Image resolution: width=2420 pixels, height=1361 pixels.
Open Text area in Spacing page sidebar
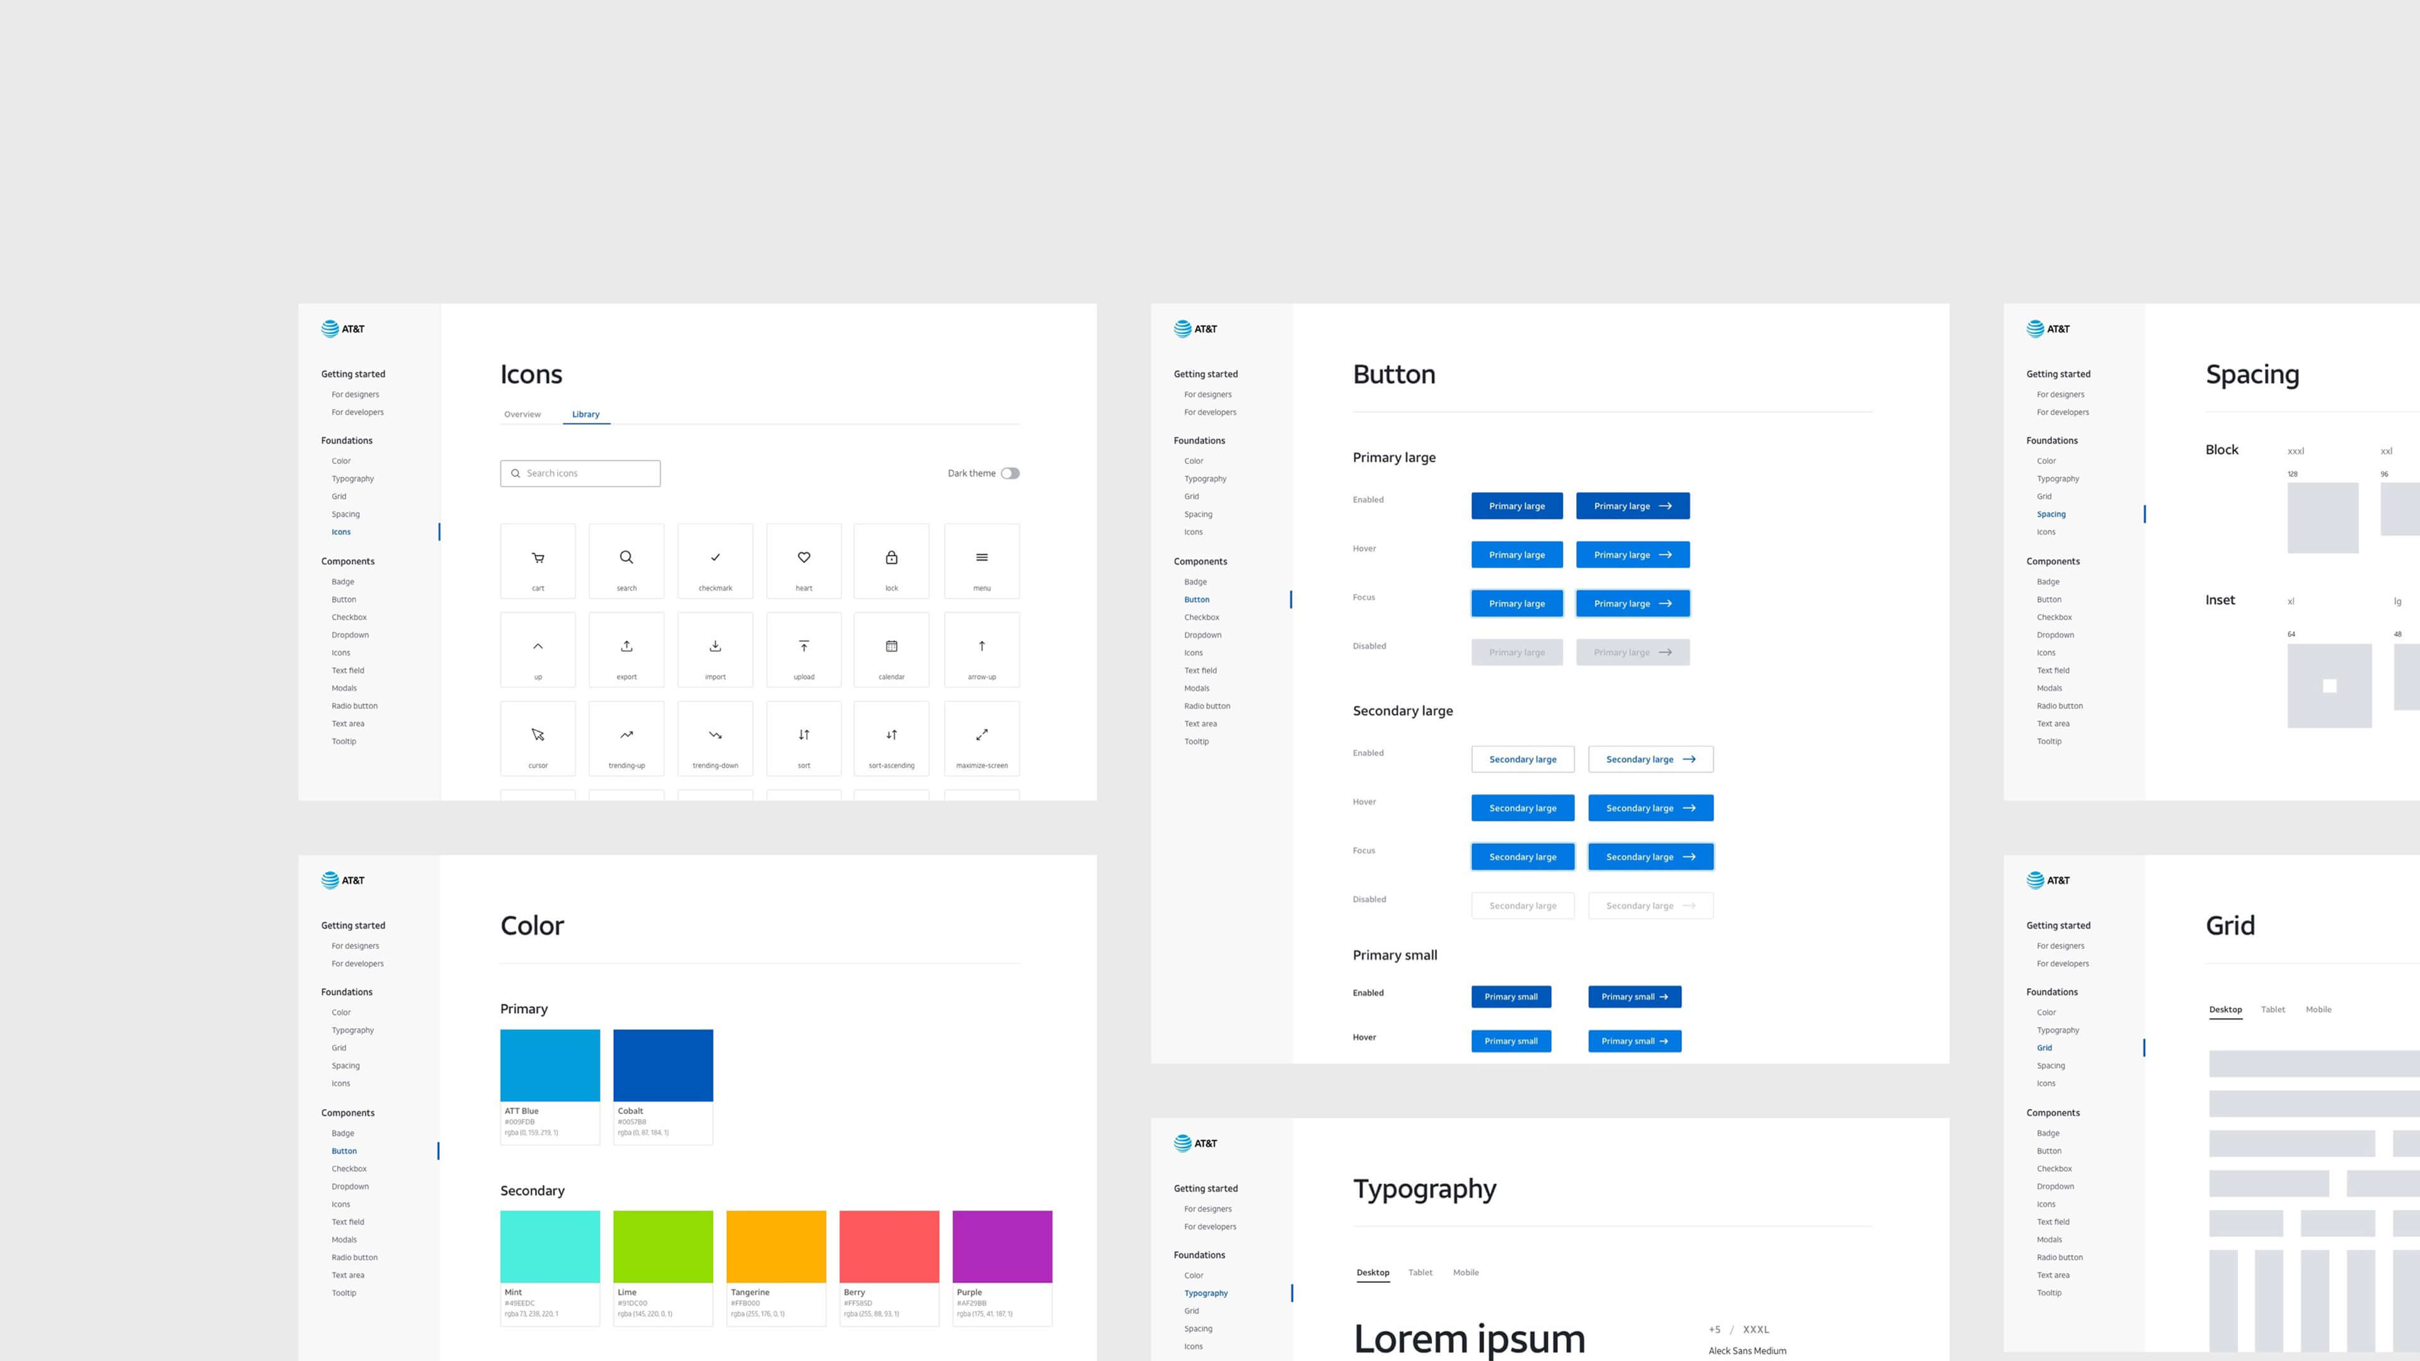[2053, 724]
